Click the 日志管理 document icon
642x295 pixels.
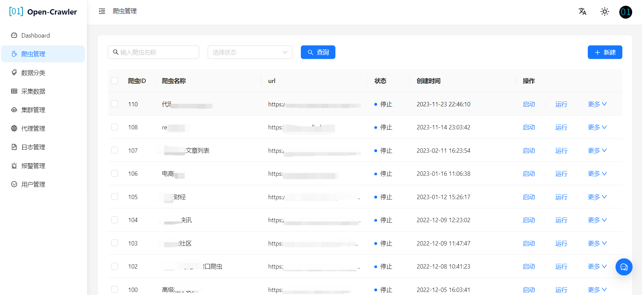(14, 147)
